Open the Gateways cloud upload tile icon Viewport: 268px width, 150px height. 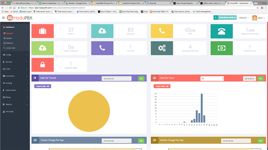click(x=102, y=31)
